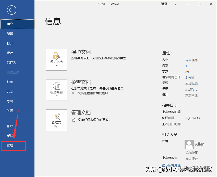
Task: Click the back arrow circle icon
Action: click(12, 10)
